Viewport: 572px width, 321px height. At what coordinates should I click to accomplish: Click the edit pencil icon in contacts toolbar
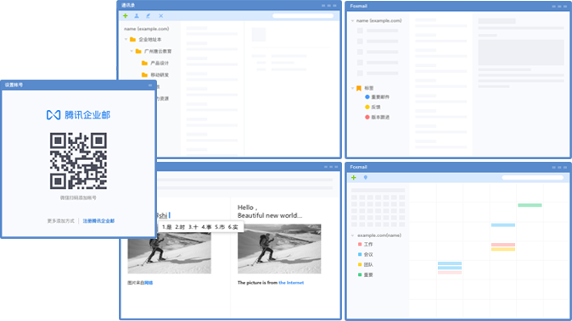point(149,15)
